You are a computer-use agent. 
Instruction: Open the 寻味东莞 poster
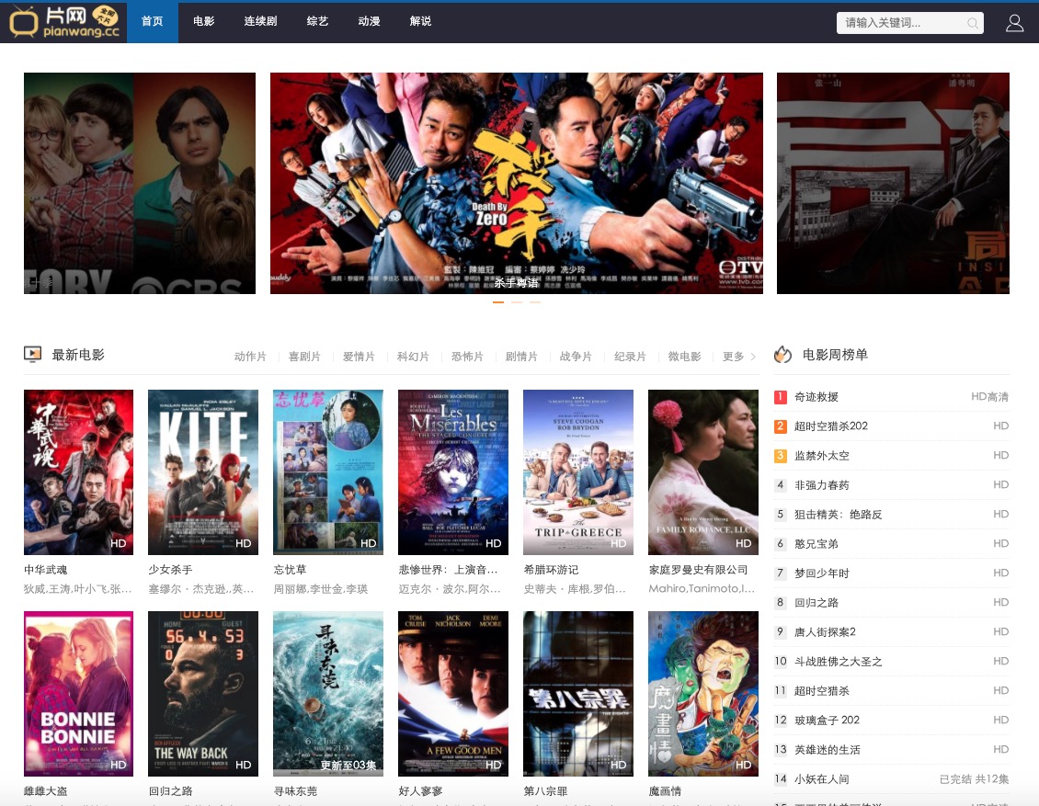pyautogui.click(x=328, y=693)
